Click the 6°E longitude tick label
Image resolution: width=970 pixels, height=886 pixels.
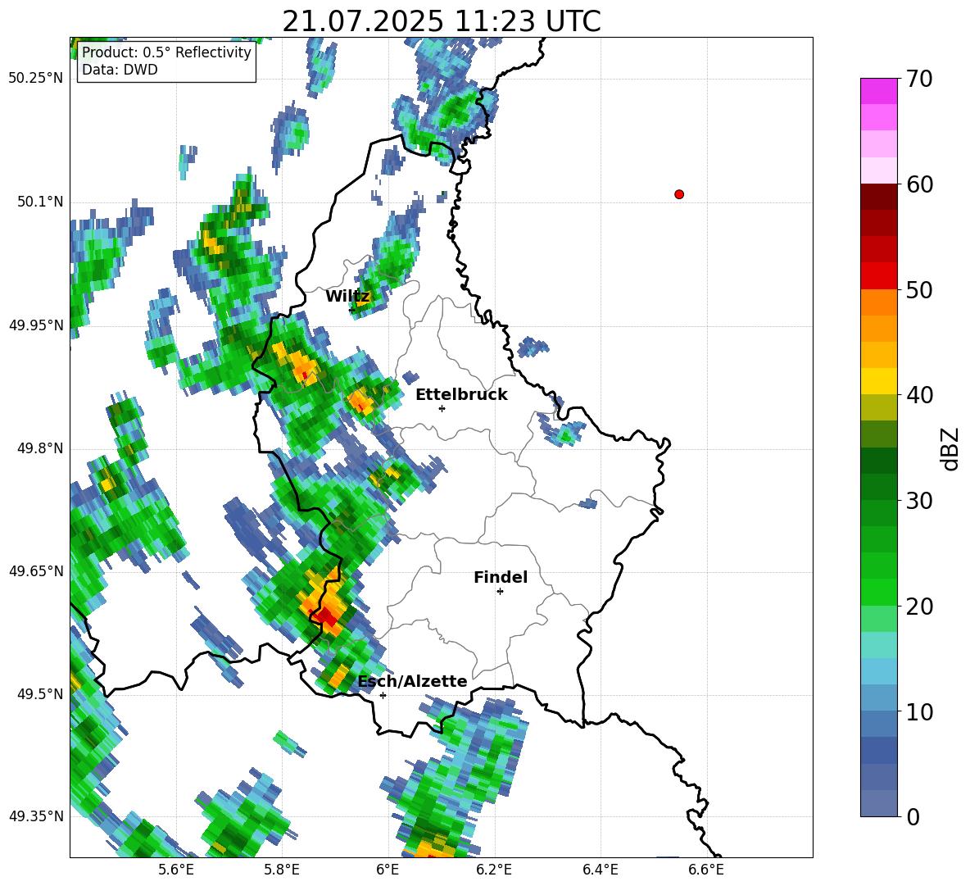click(388, 870)
